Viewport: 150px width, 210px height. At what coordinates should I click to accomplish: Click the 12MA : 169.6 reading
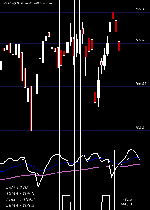coord(20,193)
